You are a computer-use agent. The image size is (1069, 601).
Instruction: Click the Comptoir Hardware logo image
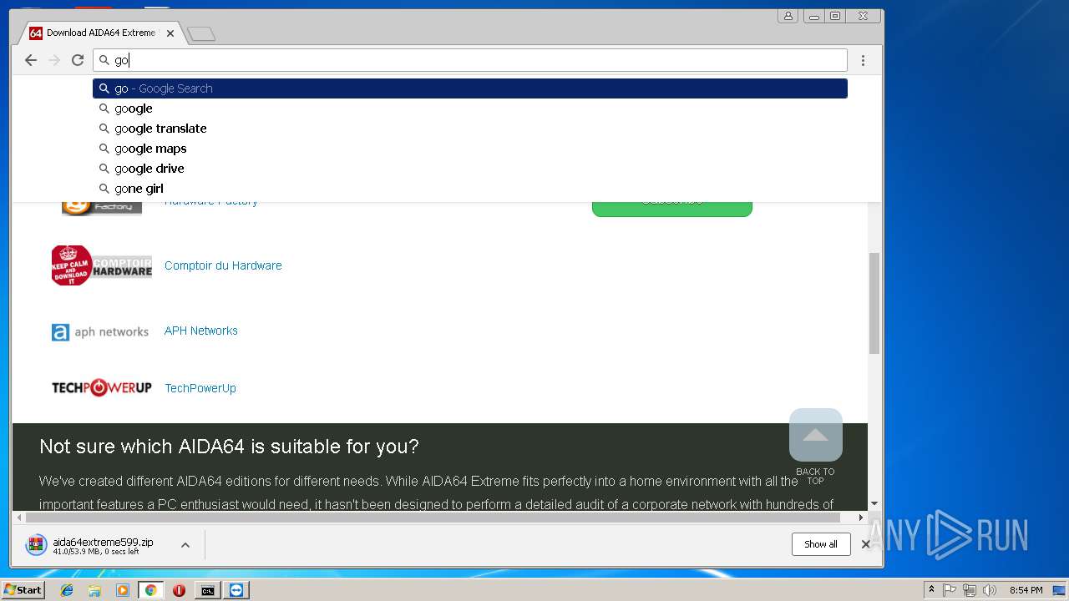[x=102, y=265]
